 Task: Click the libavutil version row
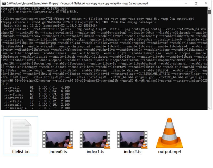(37, 88)
